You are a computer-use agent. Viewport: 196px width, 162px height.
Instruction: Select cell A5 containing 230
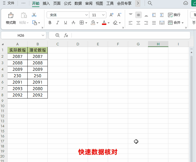pos(17,76)
